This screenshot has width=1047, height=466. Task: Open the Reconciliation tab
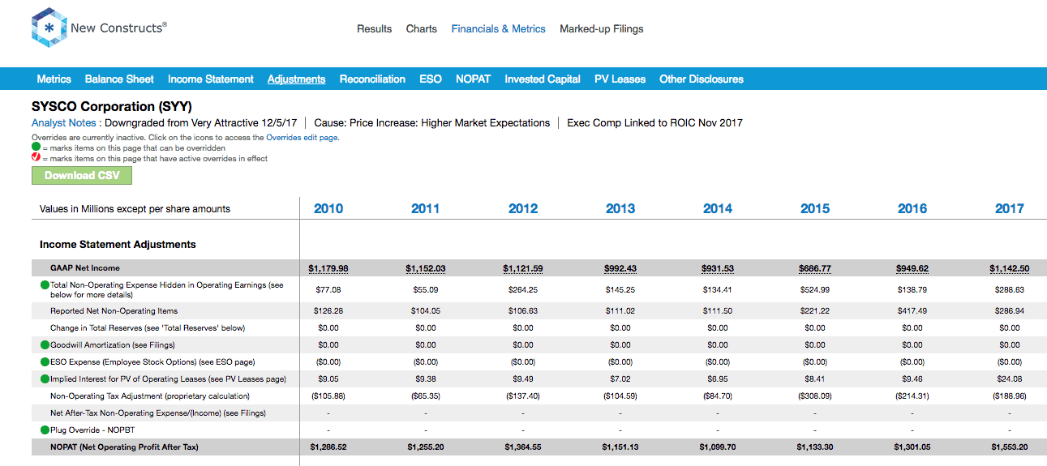click(372, 79)
